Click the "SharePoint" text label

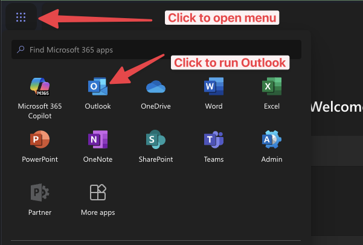click(x=156, y=159)
